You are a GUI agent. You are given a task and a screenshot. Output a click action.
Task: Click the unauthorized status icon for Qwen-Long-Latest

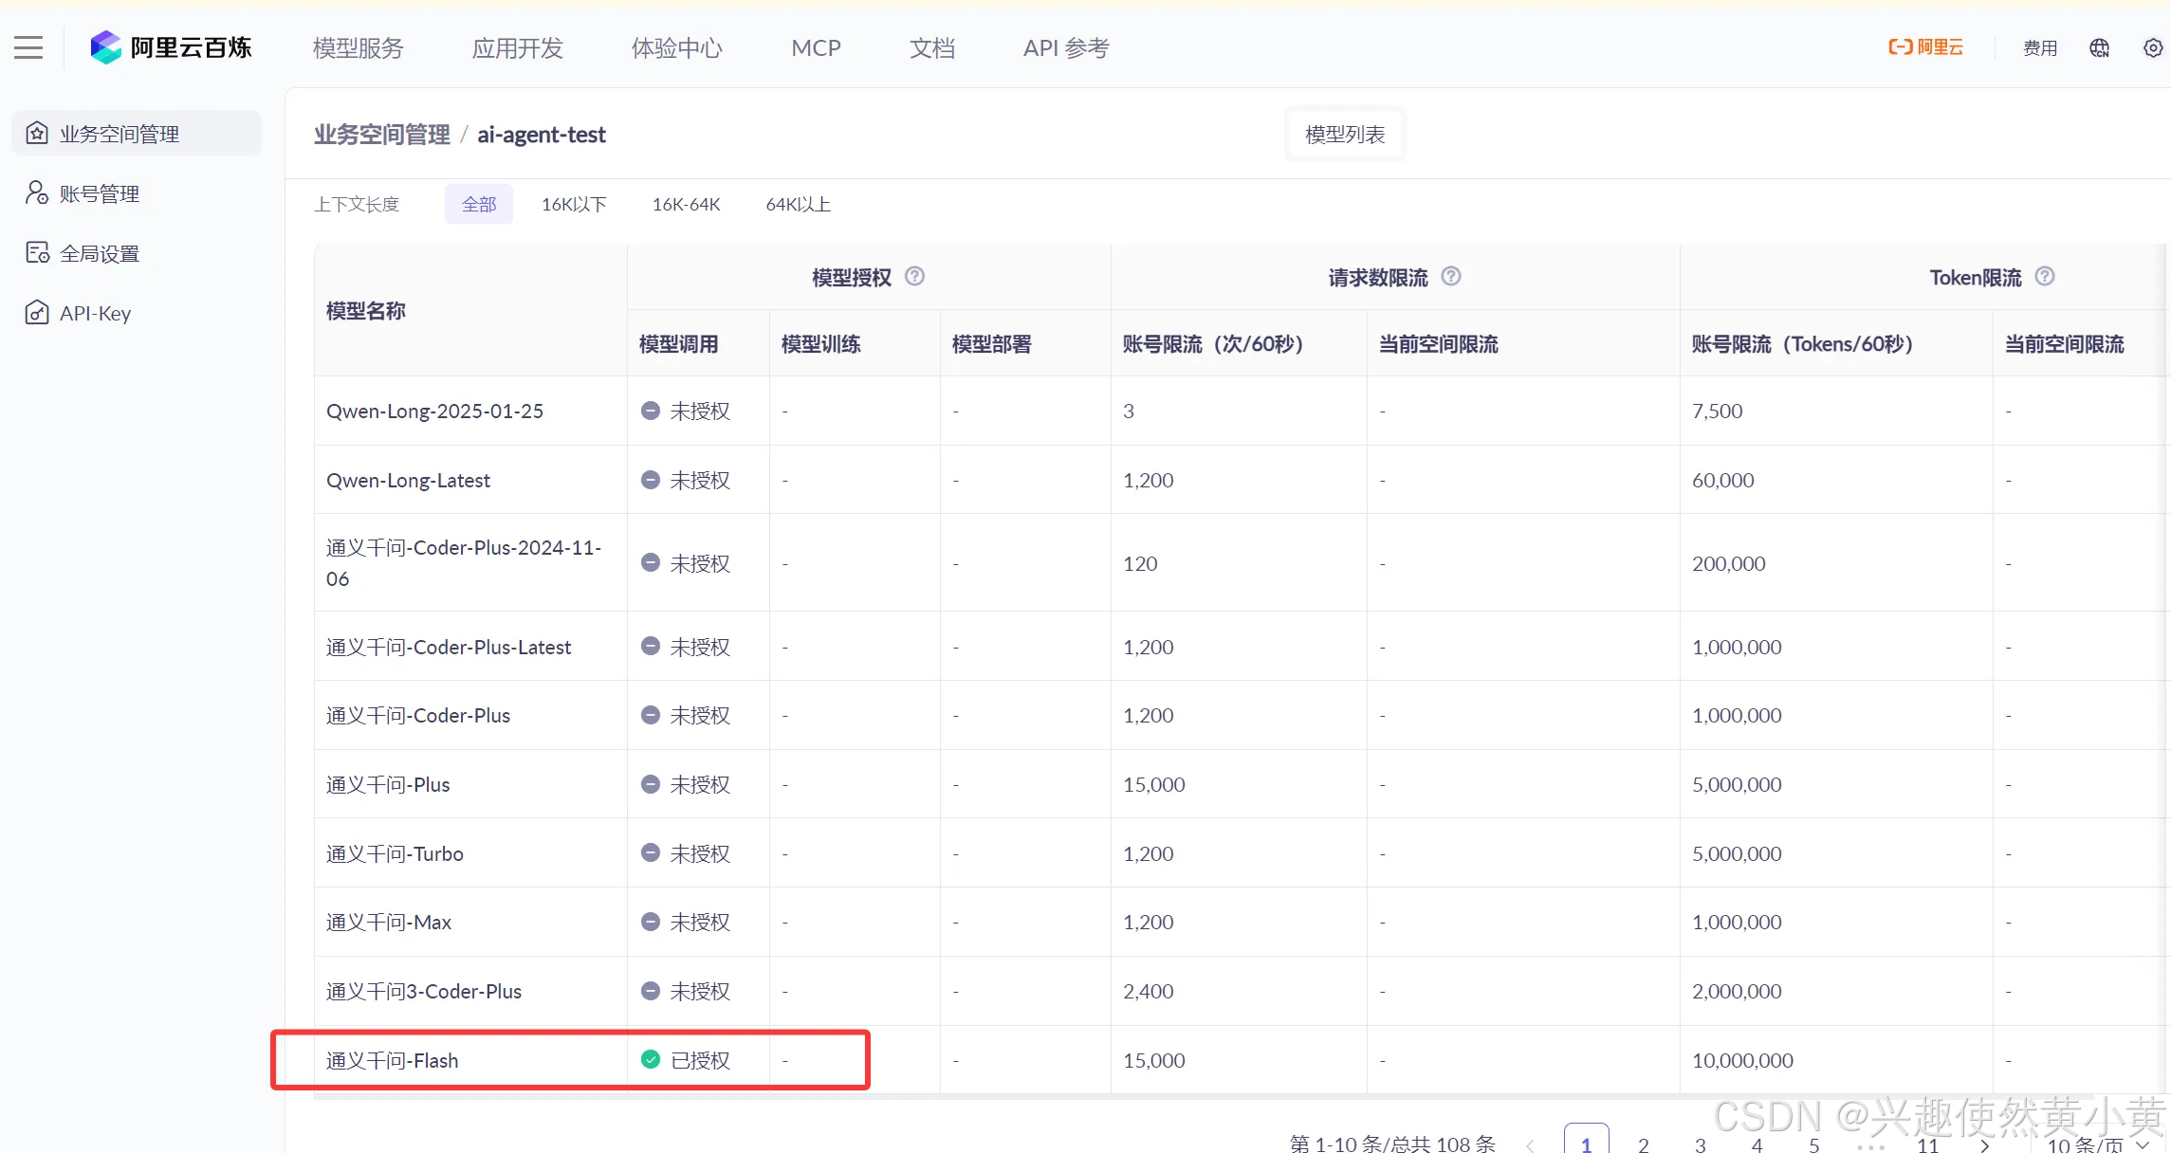(x=651, y=480)
